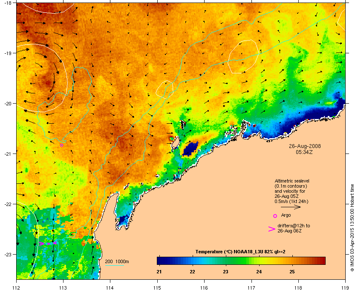Click the white sea-level contour loop near 117E 19S
Screen dimensions: 358x290
tap(243, 56)
